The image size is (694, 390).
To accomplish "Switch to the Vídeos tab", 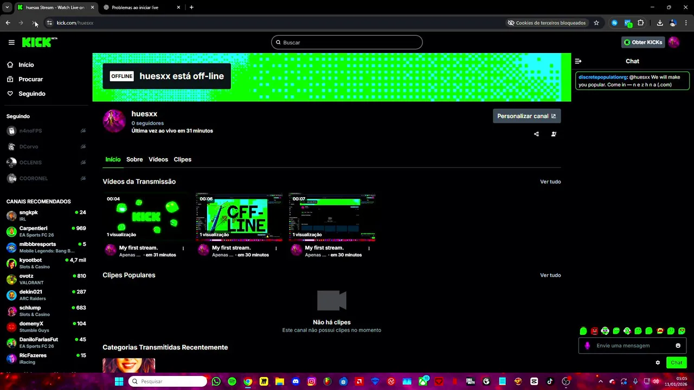I will coord(158,159).
